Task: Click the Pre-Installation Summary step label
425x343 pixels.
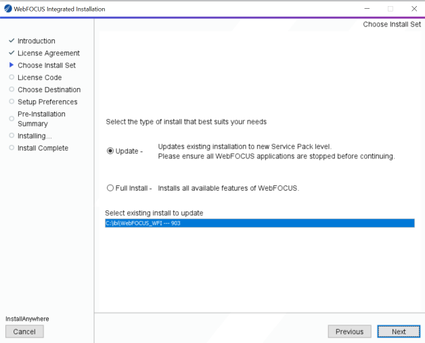Action: pyautogui.click(x=41, y=119)
